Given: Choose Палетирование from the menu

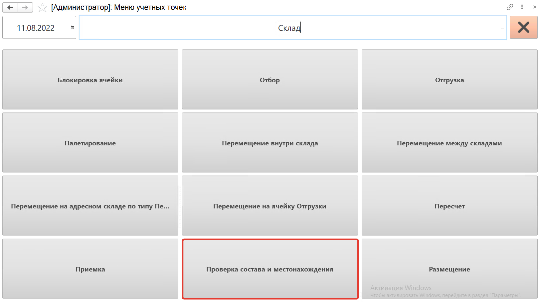Looking at the screenshot, I should [90, 143].
